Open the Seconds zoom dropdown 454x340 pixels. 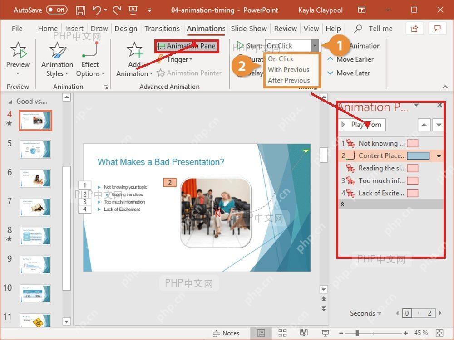(365, 313)
